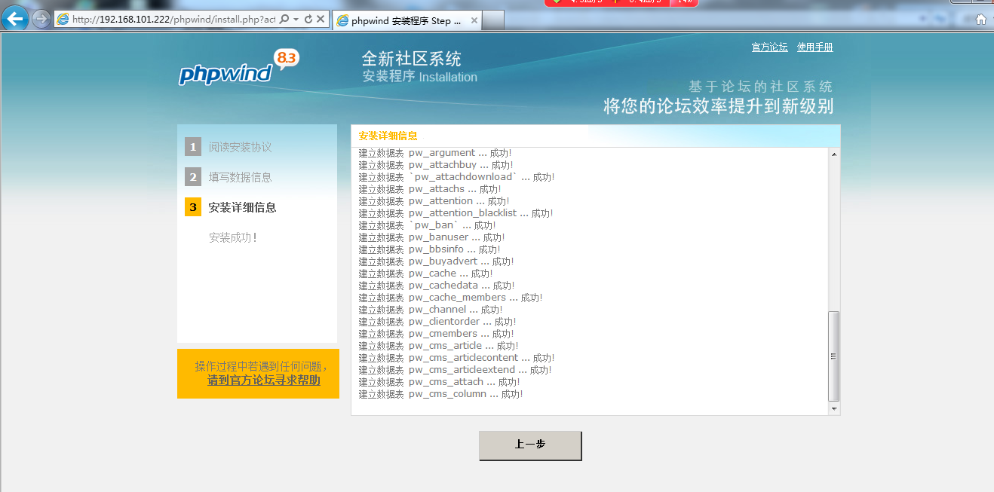Click log row `pw_attachdownload` ... 成功!

tap(456, 177)
